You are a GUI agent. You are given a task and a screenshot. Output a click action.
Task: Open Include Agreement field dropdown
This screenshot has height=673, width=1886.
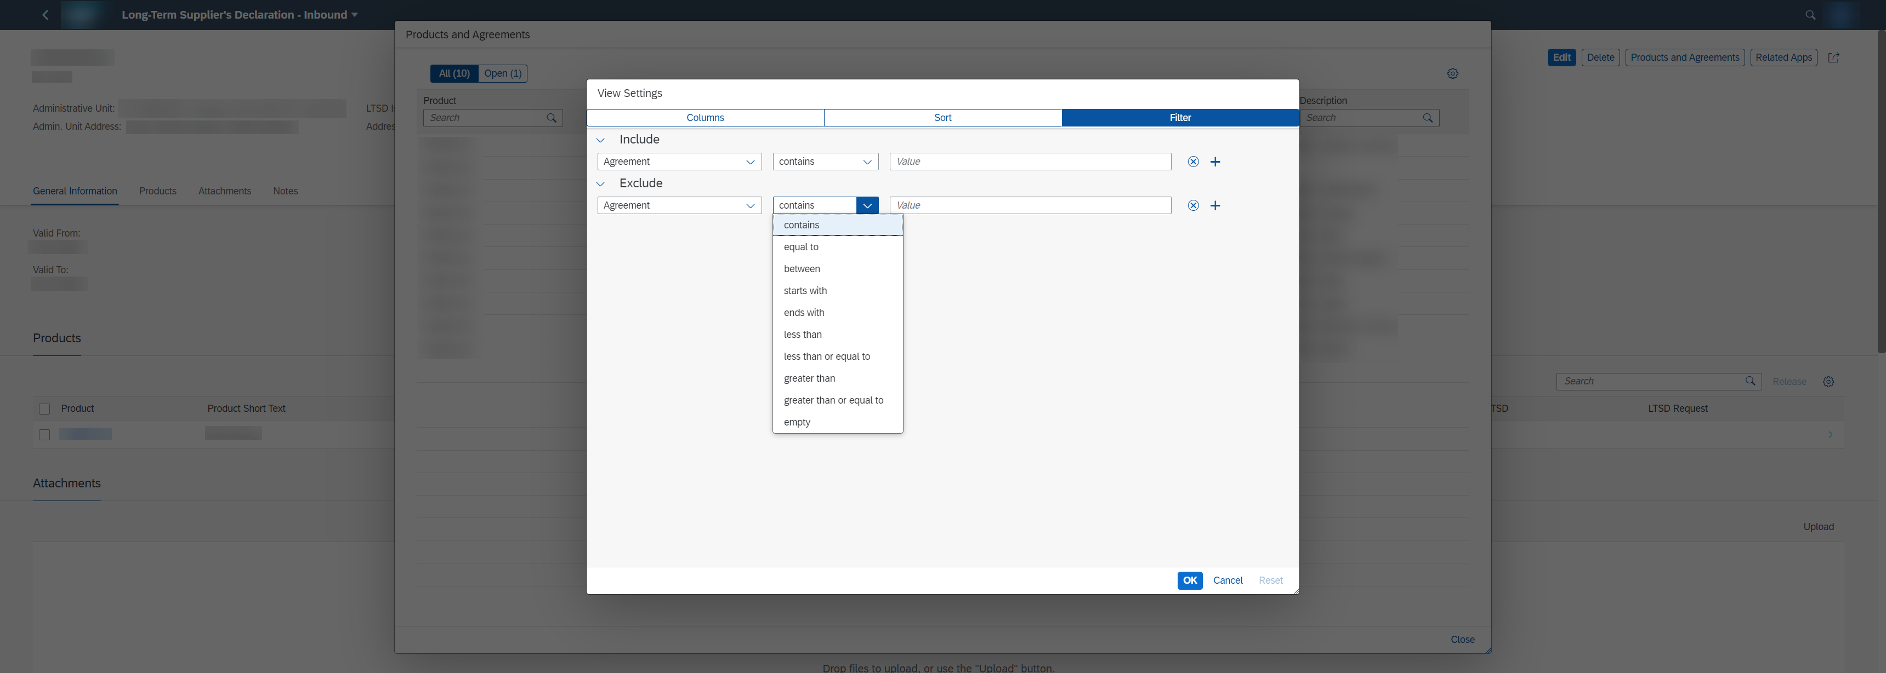[x=751, y=162]
